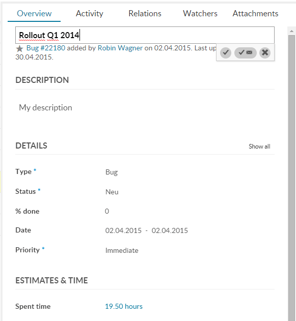Change the Status value Neu
The width and height of the screenshot is (296, 321).
point(112,192)
